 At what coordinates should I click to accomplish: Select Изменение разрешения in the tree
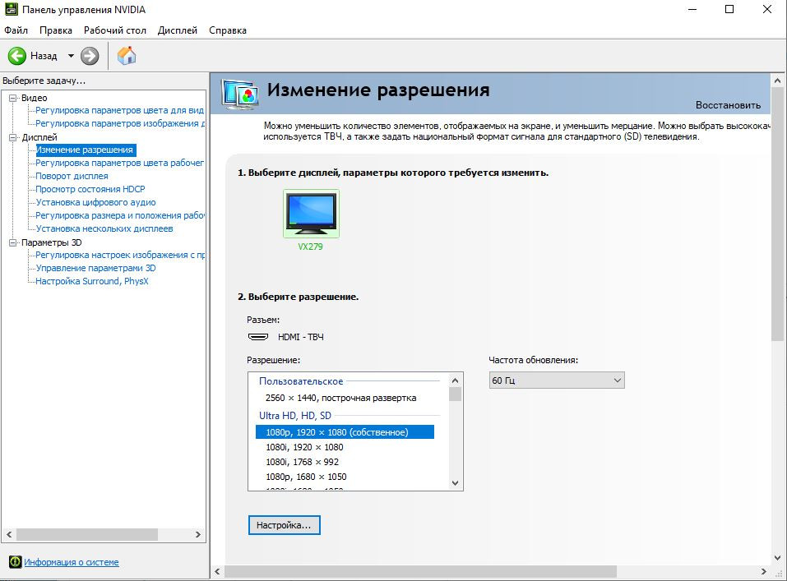click(85, 150)
